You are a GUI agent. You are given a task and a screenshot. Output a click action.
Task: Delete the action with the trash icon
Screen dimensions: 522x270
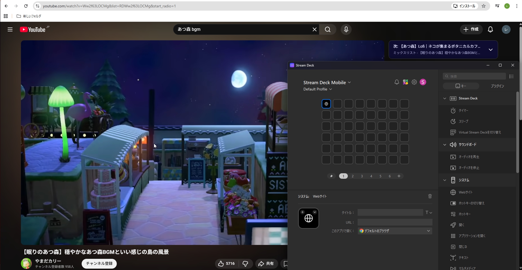[x=430, y=196]
